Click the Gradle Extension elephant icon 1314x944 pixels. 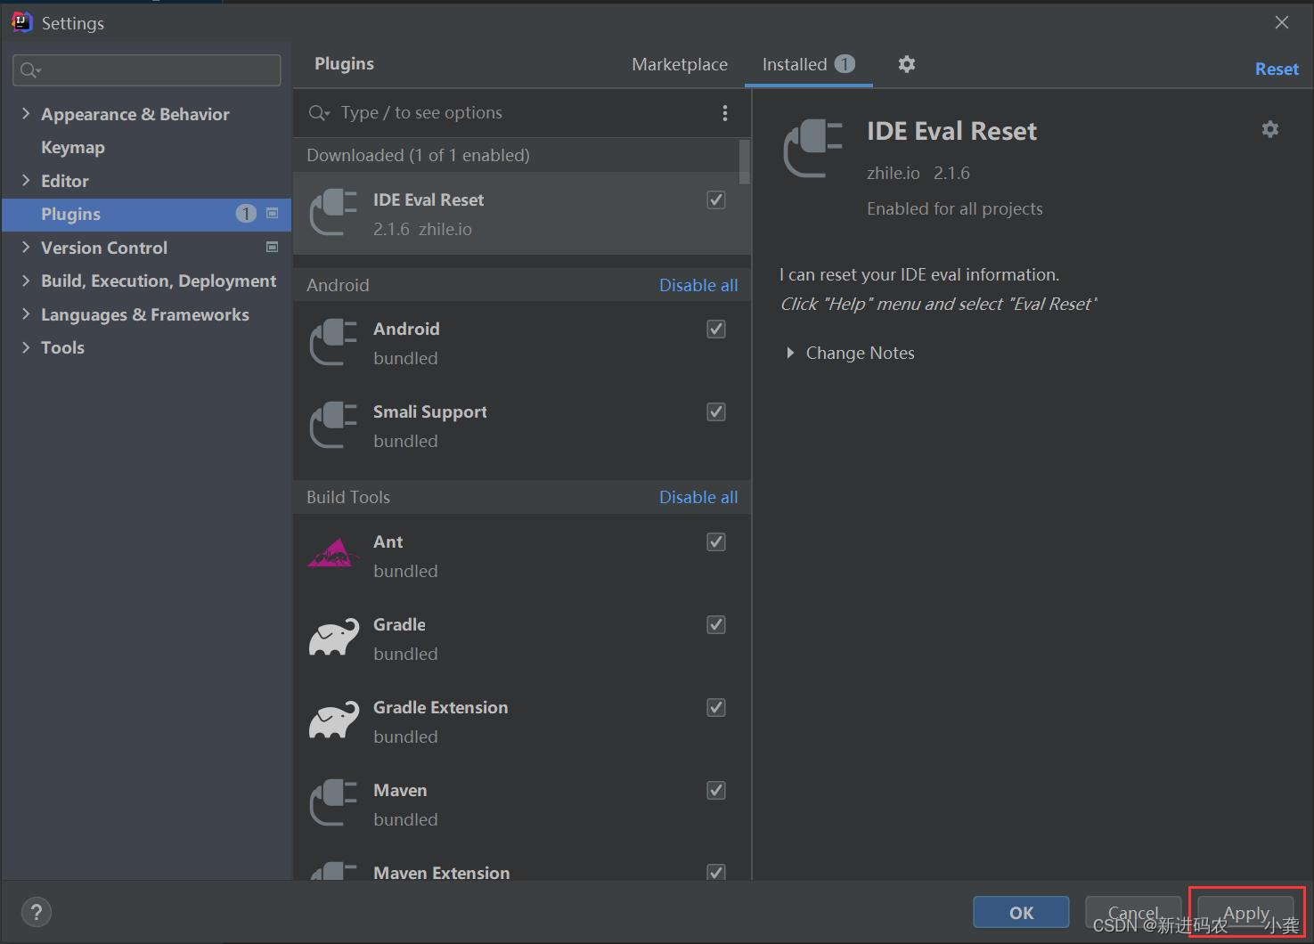(334, 720)
